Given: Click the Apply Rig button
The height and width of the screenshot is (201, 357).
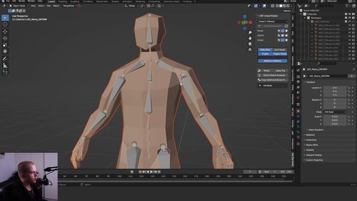Looking at the screenshot, I should click(x=280, y=71).
